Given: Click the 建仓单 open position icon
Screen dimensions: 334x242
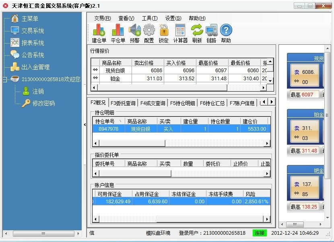Looking at the screenshot, I should click(99, 31).
